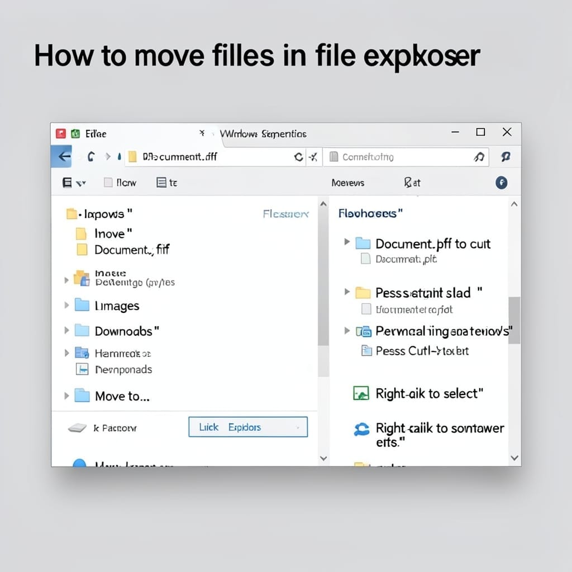
Task: Click left pane scroll down arrow
Action: [x=323, y=459]
